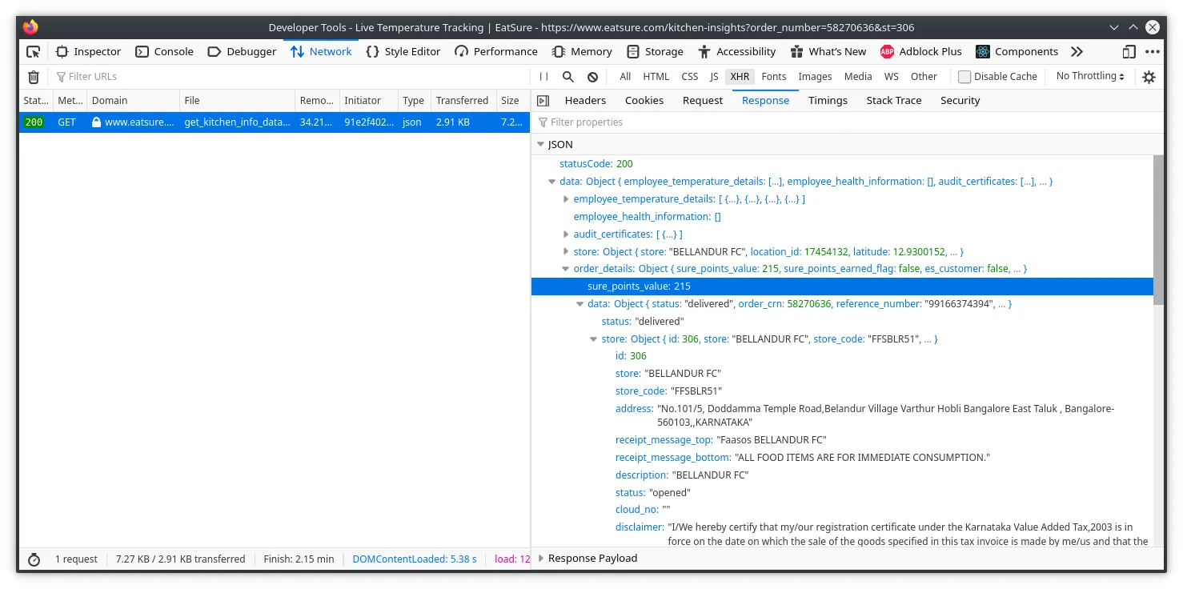The width and height of the screenshot is (1183, 589).
Task: Click the pause recording icon
Action: click(543, 77)
